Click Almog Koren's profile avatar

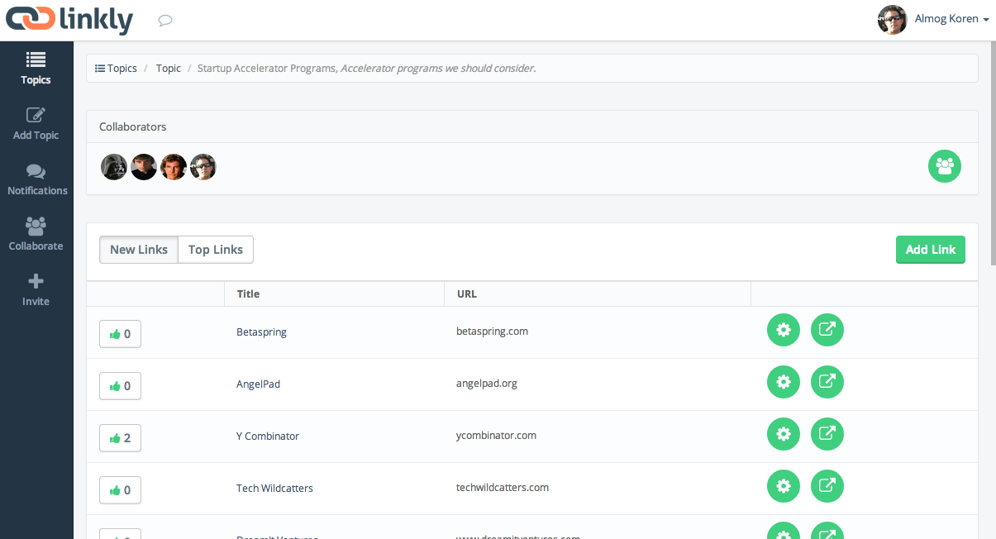click(x=892, y=19)
